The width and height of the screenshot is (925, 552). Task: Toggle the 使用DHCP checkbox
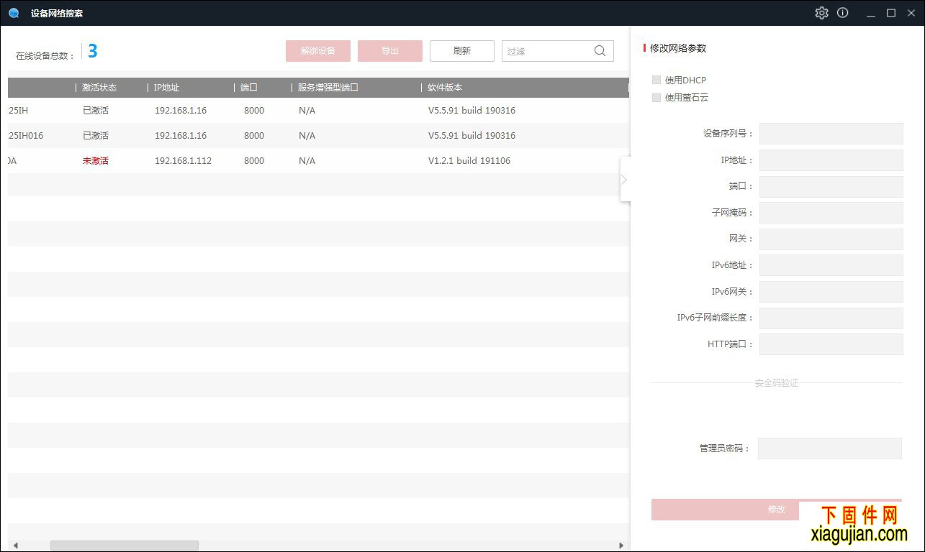pyautogui.click(x=656, y=80)
